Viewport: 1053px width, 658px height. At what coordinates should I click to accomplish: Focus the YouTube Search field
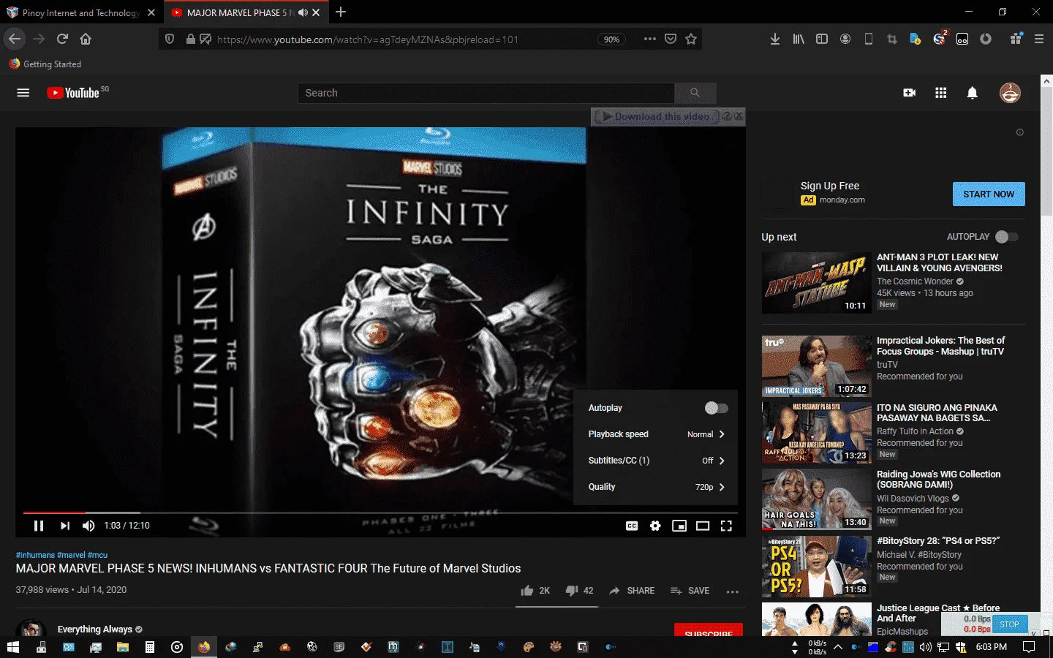pos(486,93)
